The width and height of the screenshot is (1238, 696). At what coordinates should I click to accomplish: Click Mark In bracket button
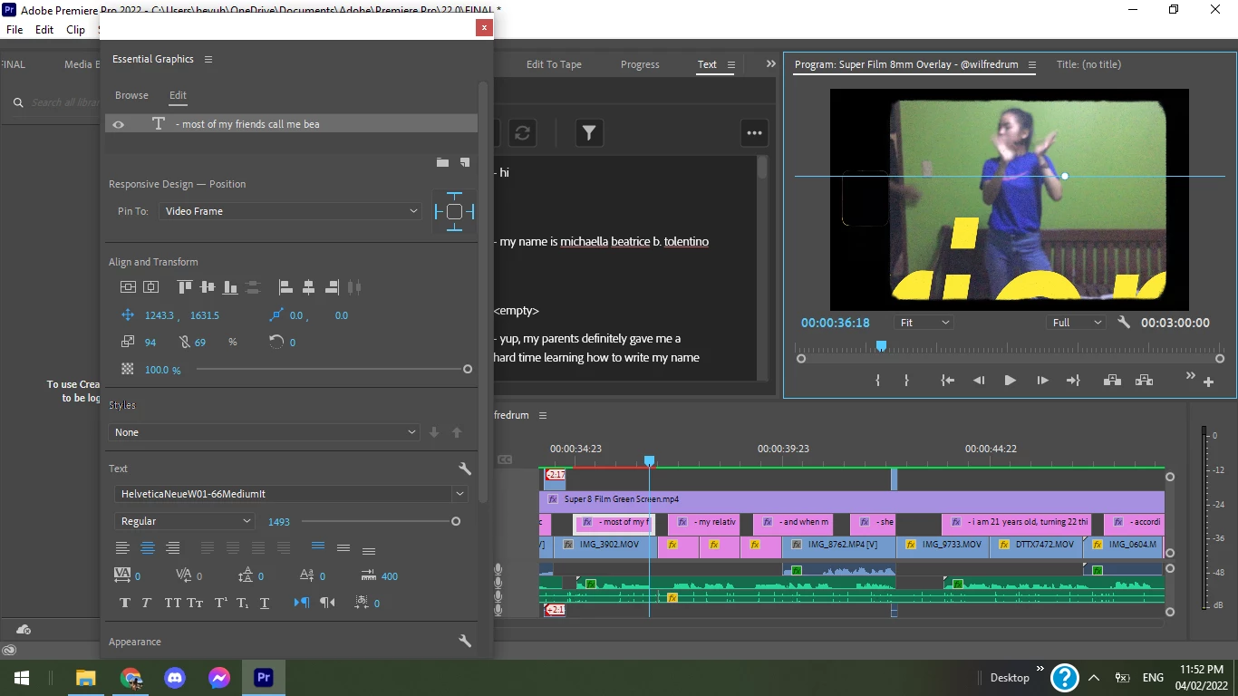(x=877, y=381)
